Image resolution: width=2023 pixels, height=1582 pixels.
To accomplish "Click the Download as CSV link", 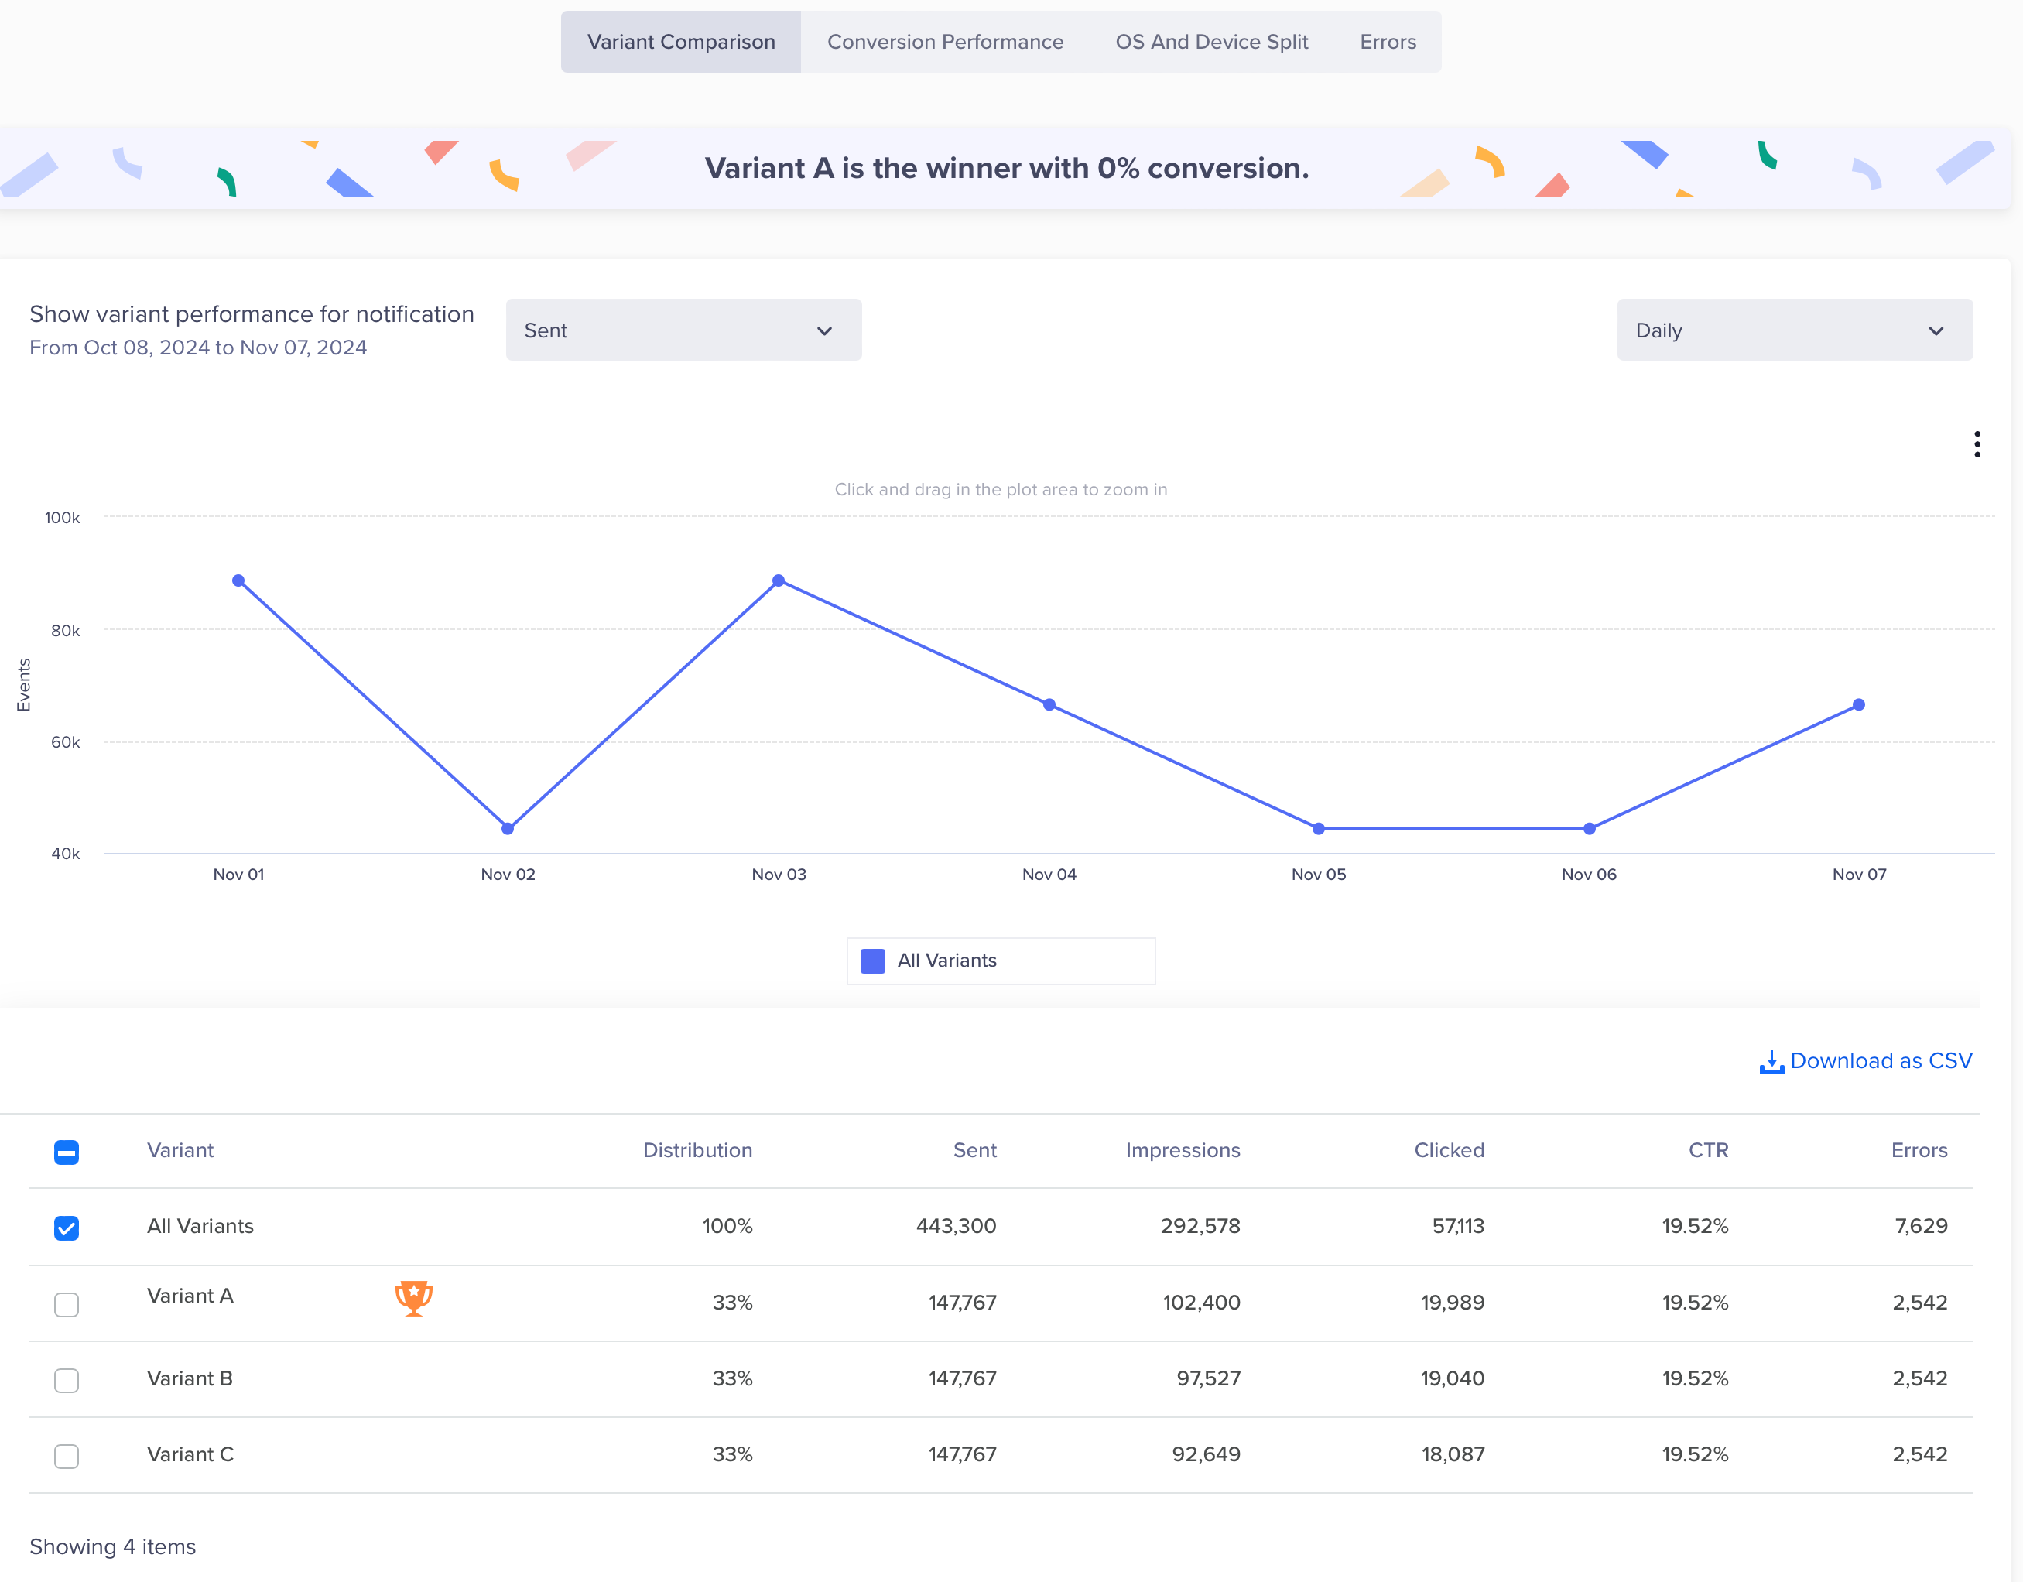I will (1881, 1060).
